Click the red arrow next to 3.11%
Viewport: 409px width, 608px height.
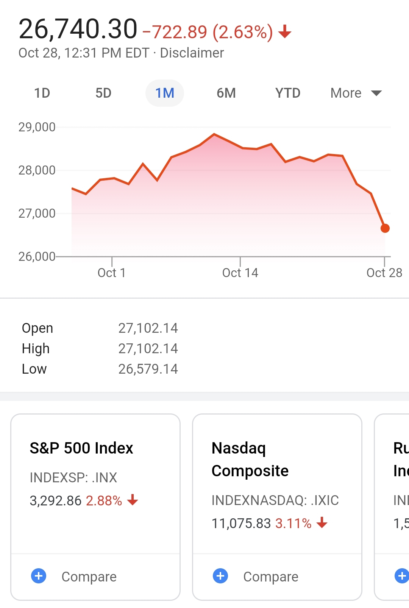tap(322, 523)
